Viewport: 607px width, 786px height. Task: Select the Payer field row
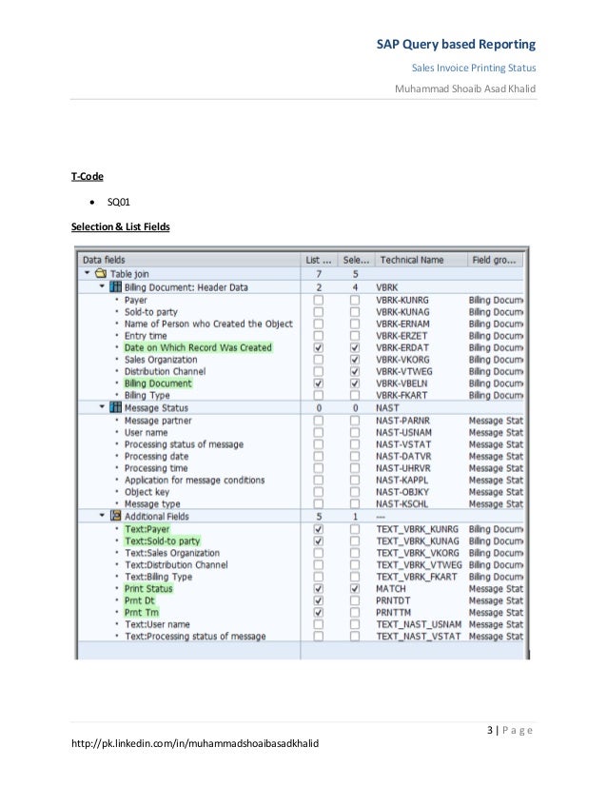click(136, 300)
